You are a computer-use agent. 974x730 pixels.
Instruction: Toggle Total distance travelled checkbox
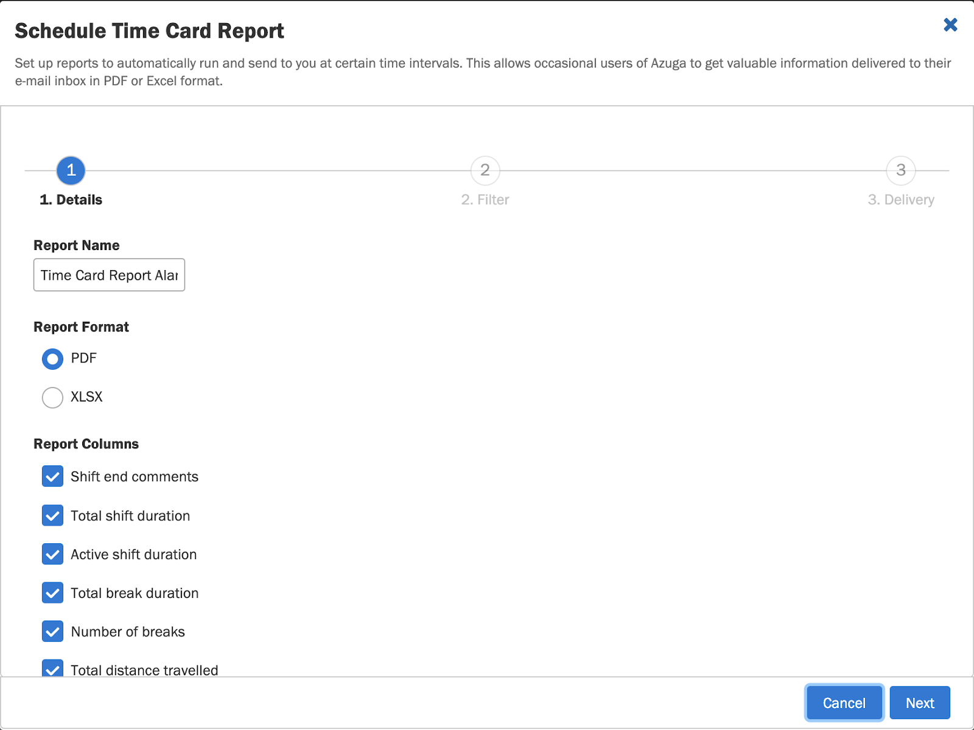point(52,668)
